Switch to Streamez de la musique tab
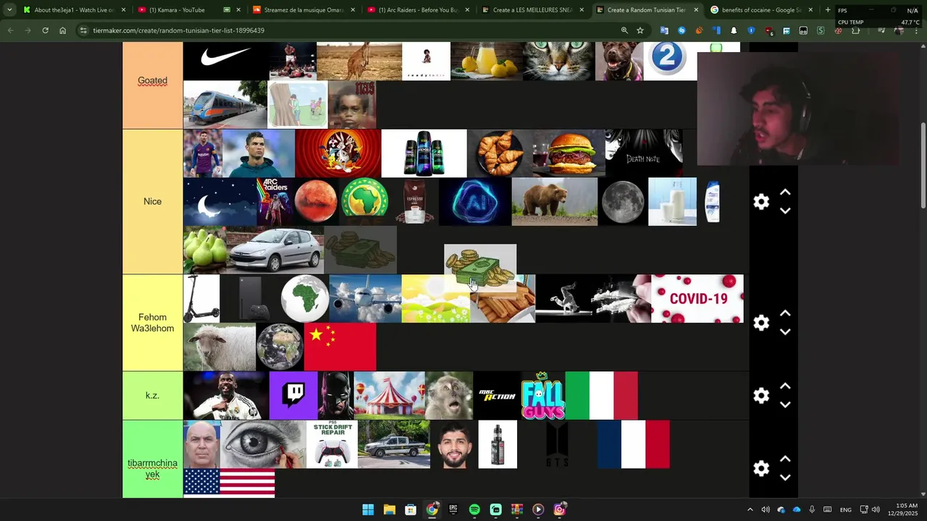The image size is (927, 521). 304,10
